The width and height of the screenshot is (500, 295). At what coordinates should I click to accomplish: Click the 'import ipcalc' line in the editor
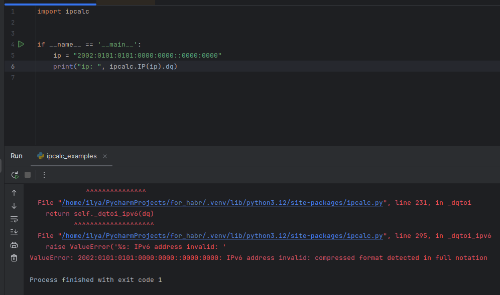(x=63, y=12)
